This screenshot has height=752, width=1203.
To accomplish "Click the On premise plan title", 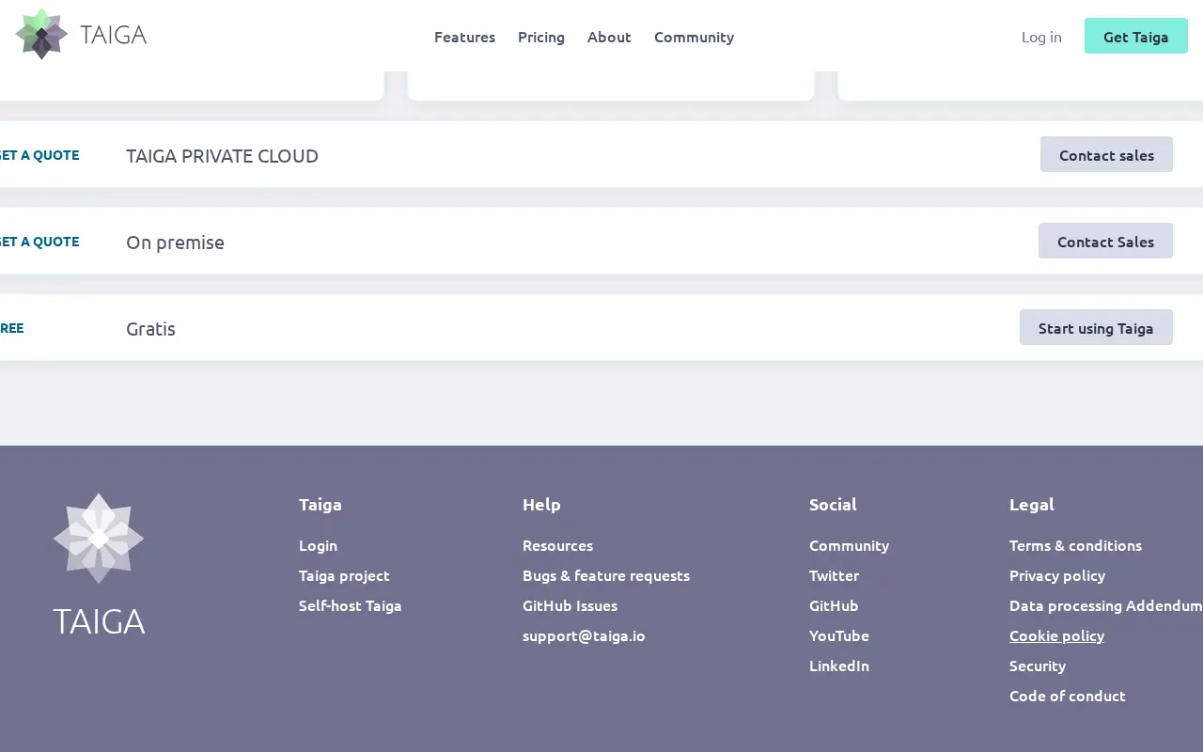I will click(x=175, y=242).
